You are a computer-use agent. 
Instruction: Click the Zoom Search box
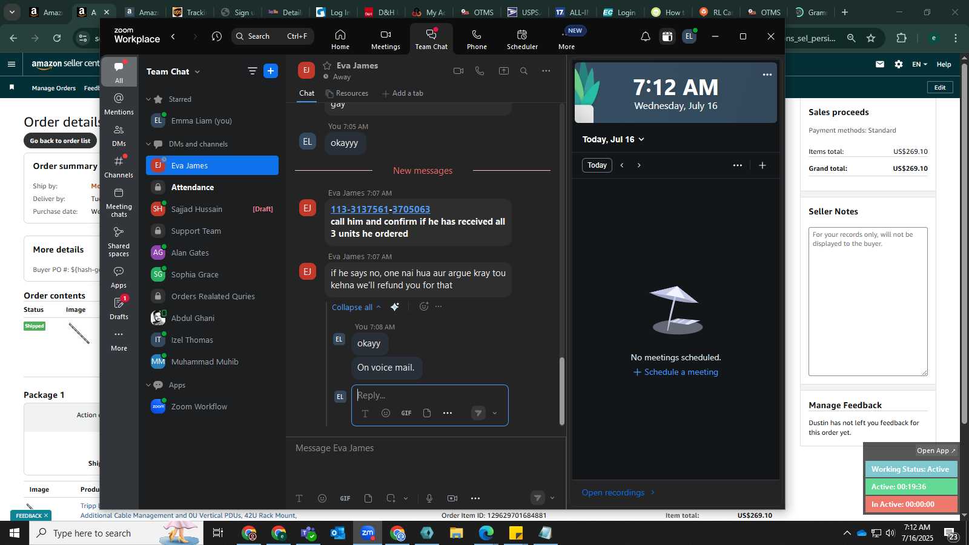click(x=273, y=36)
